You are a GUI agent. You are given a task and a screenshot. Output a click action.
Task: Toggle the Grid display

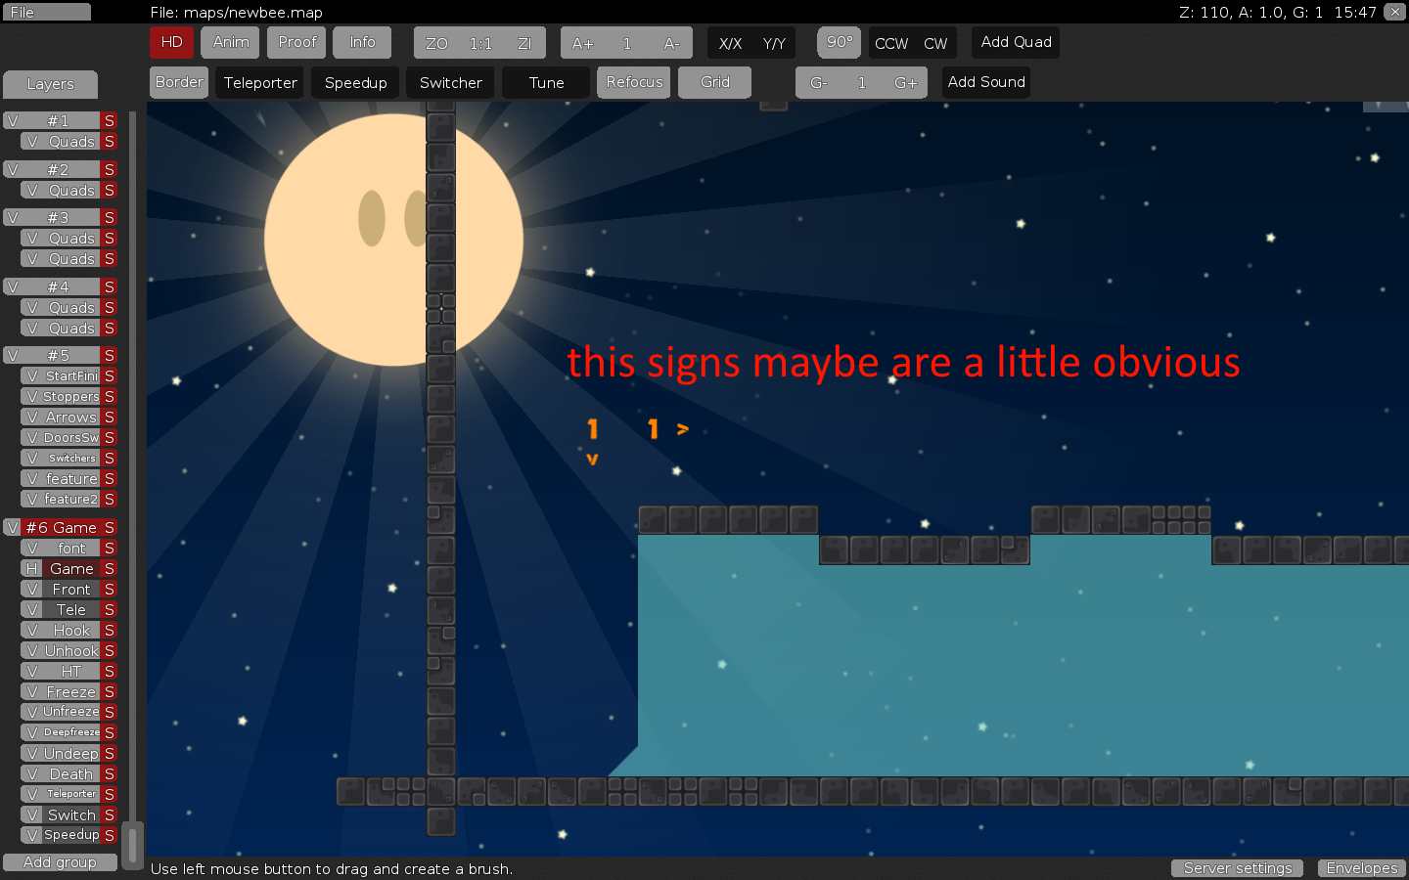pyautogui.click(x=714, y=82)
